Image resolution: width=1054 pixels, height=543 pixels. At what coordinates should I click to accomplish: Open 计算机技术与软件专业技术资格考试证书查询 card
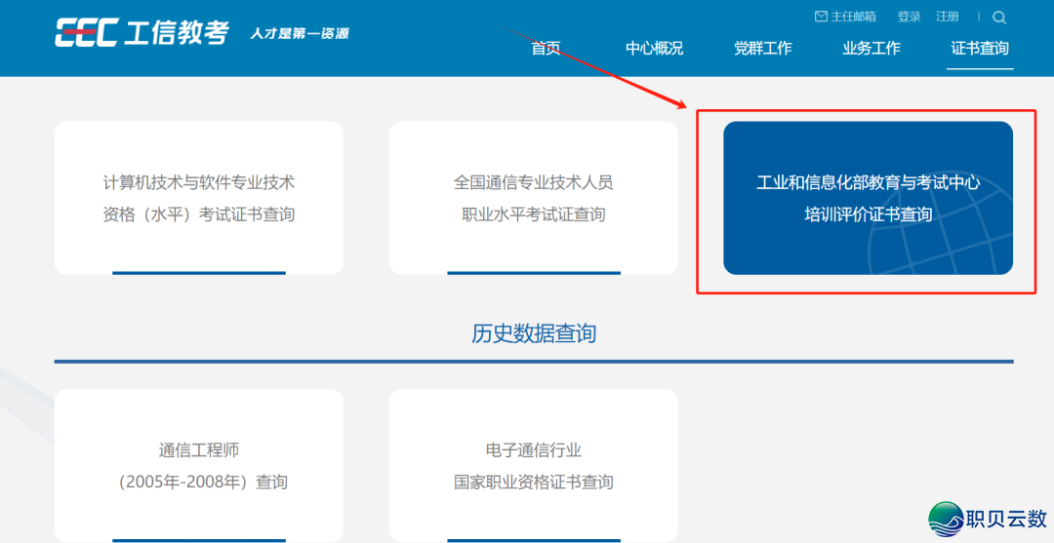(x=199, y=198)
